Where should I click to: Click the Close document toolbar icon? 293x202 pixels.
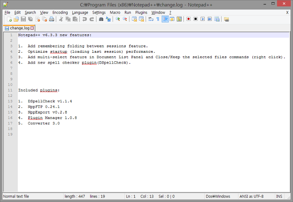click(x=37, y=19)
